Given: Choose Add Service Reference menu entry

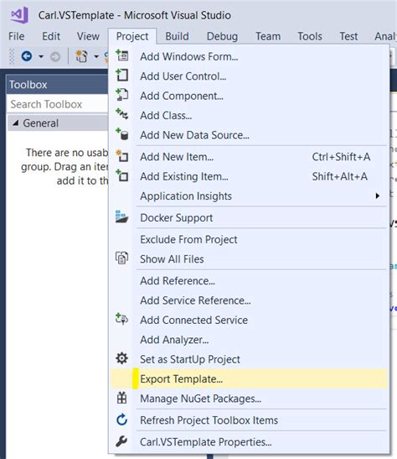Looking at the screenshot, I should point(249,300).
